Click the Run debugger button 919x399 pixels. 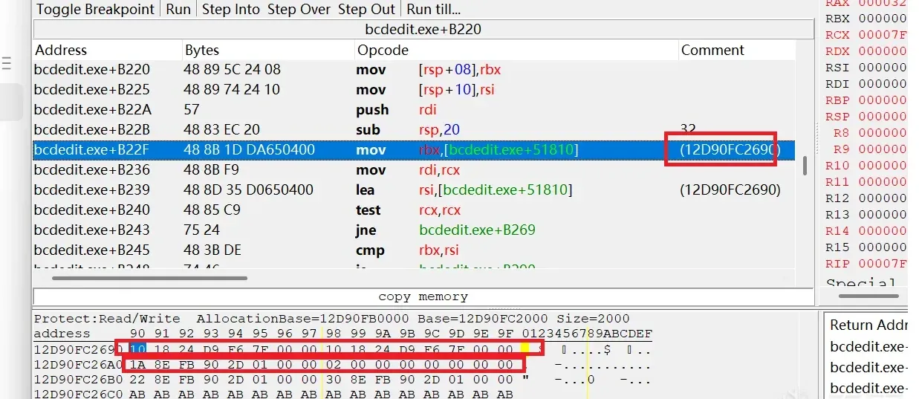coord(178,10)
